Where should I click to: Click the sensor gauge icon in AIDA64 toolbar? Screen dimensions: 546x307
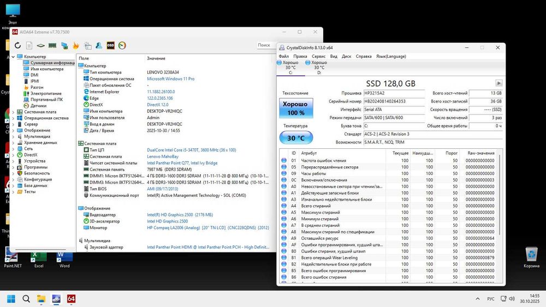tap(122, 46)
